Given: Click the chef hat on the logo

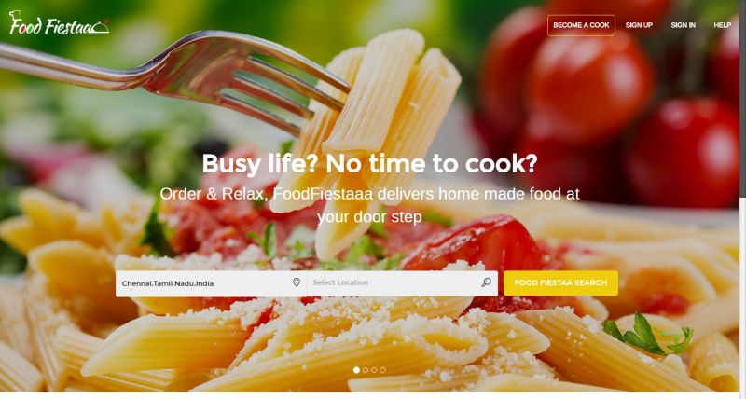Looking at the screenshot, I should coord(14,15).
